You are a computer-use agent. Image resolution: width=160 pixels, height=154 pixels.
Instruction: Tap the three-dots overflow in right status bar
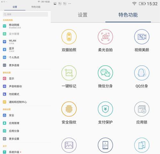click(70, 4)
